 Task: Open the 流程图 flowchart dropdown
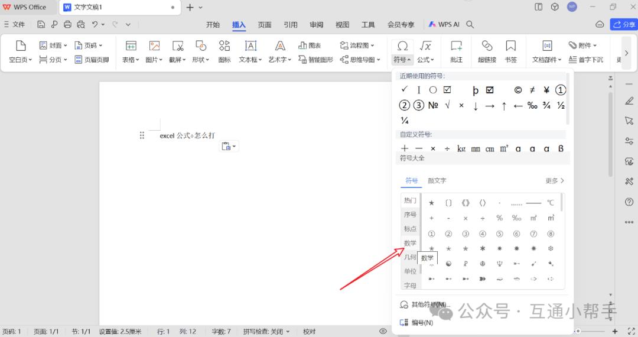(x=357, y=45)
